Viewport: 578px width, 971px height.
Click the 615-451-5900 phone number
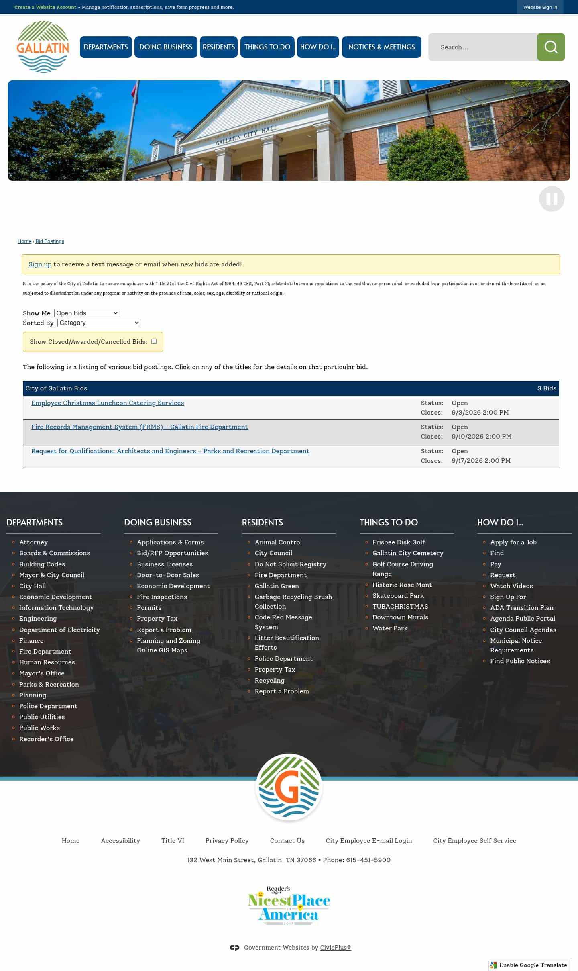pyautogui.click(x=368, y=860)
